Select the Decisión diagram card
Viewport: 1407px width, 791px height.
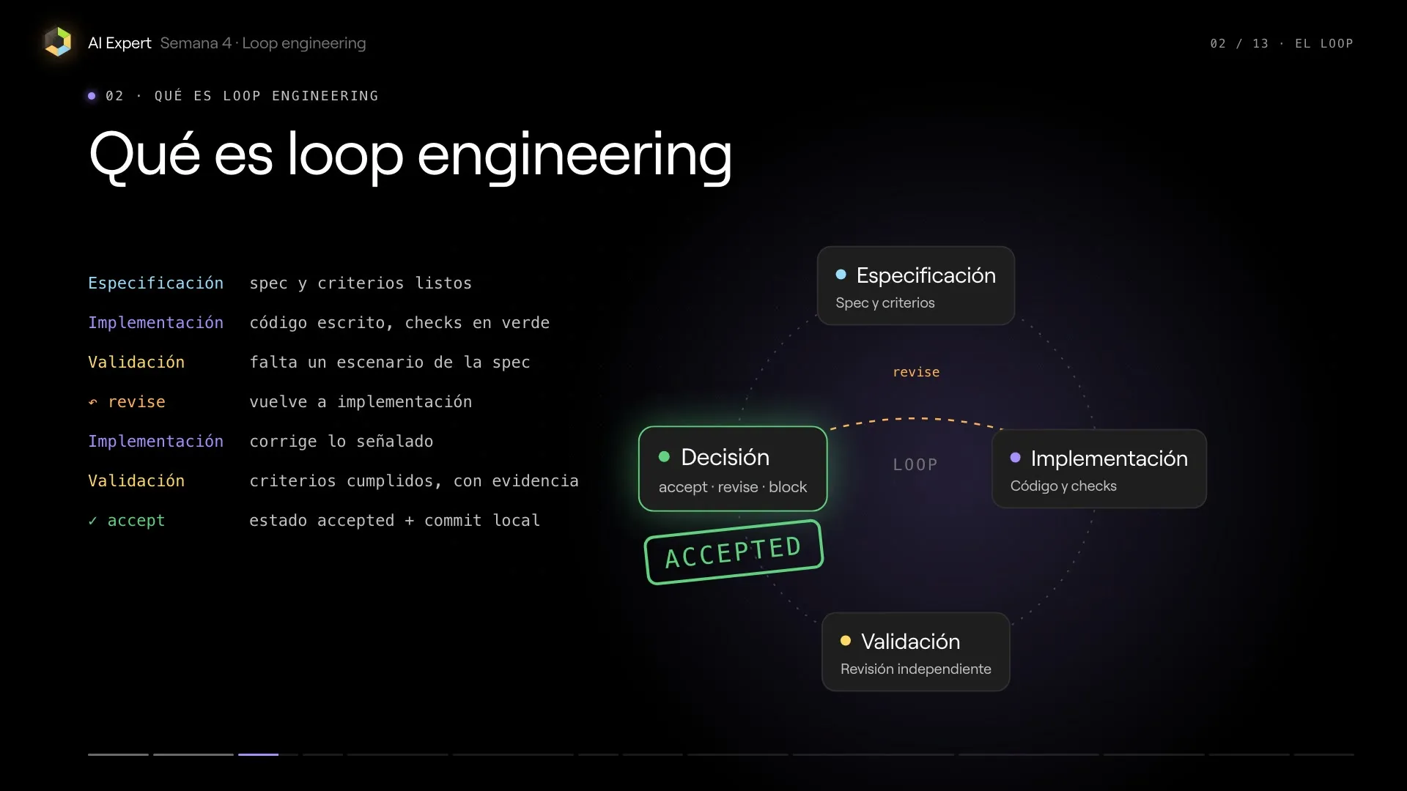click(x=733, y=469)
